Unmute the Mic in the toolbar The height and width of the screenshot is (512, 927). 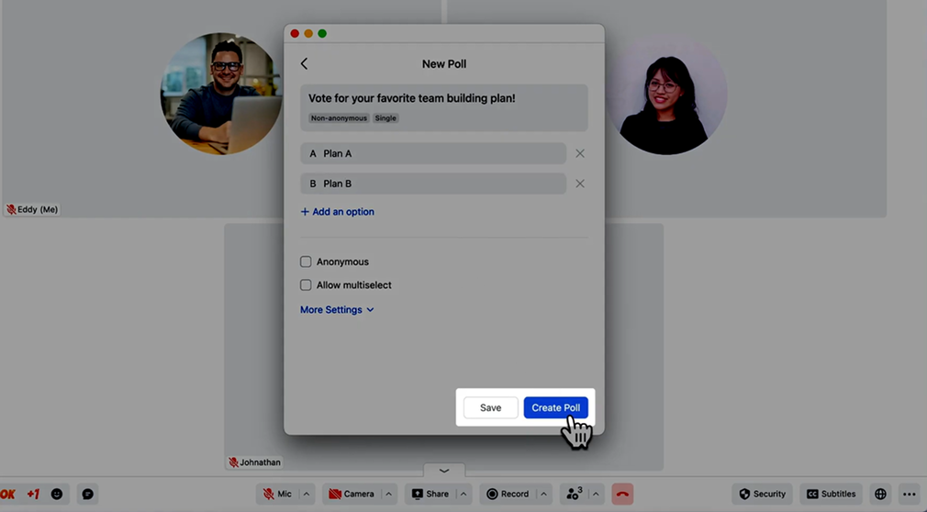coord(277,494)
